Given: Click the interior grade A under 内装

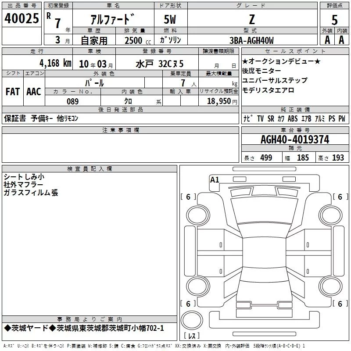Looking at the screenshot, I should coord(341,40).
